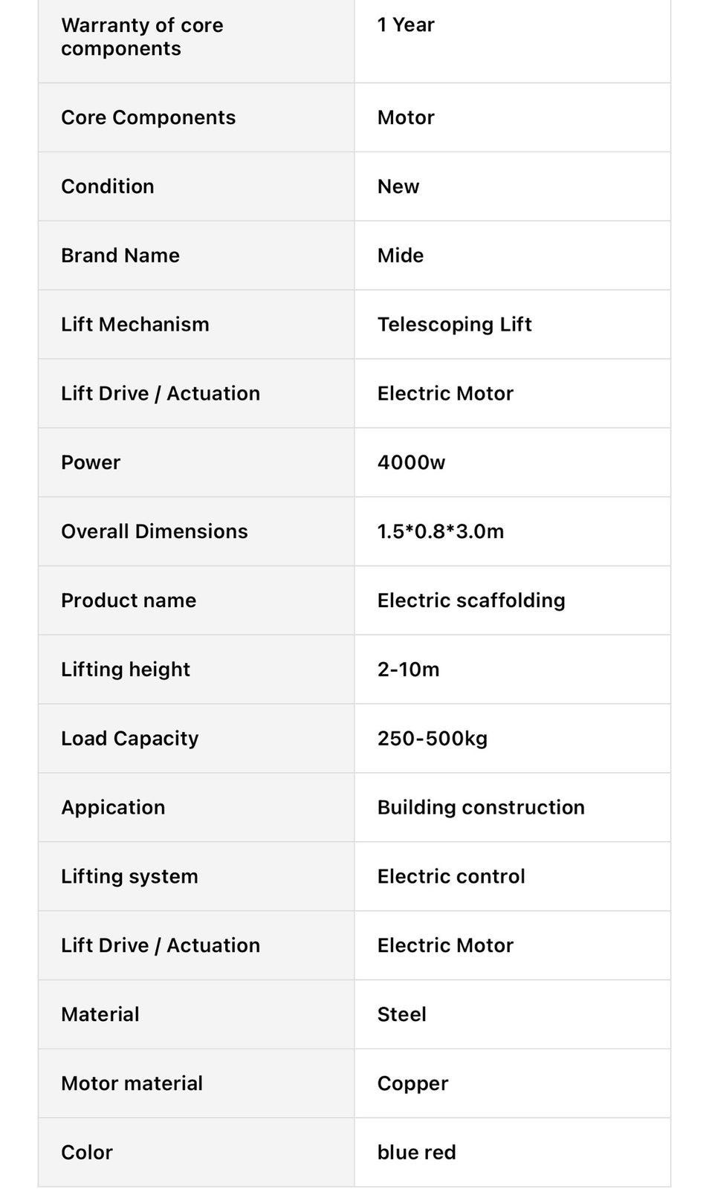
Task: Select the "Building construction" application value
Action: (x=481, y=808)
